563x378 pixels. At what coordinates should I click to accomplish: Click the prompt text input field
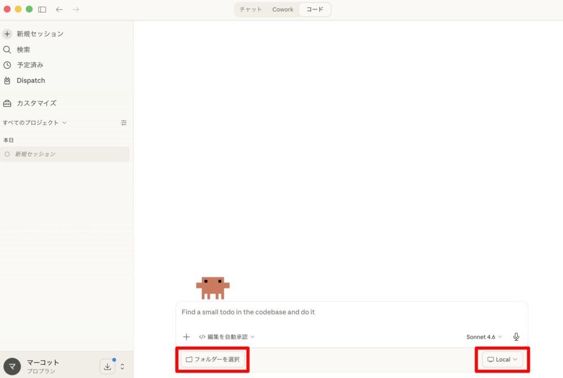pyautogui.click(x=352, y=312)
